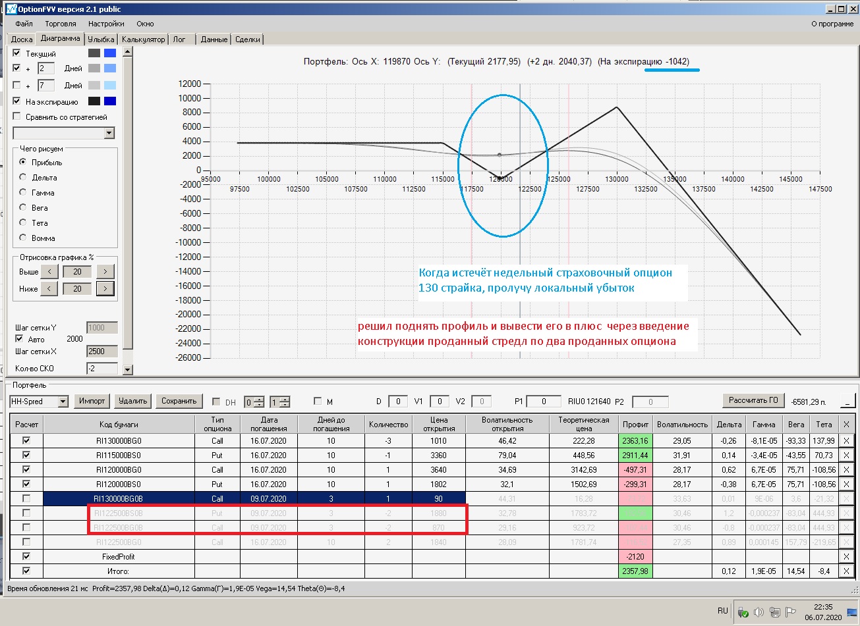Click the X button in the FixedProfit row
The image size is (860, 626).
[x=847, y=556]
